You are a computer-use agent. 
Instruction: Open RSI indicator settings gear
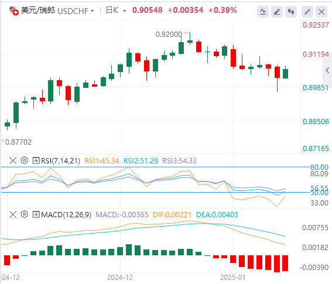[x=25, y=160]
